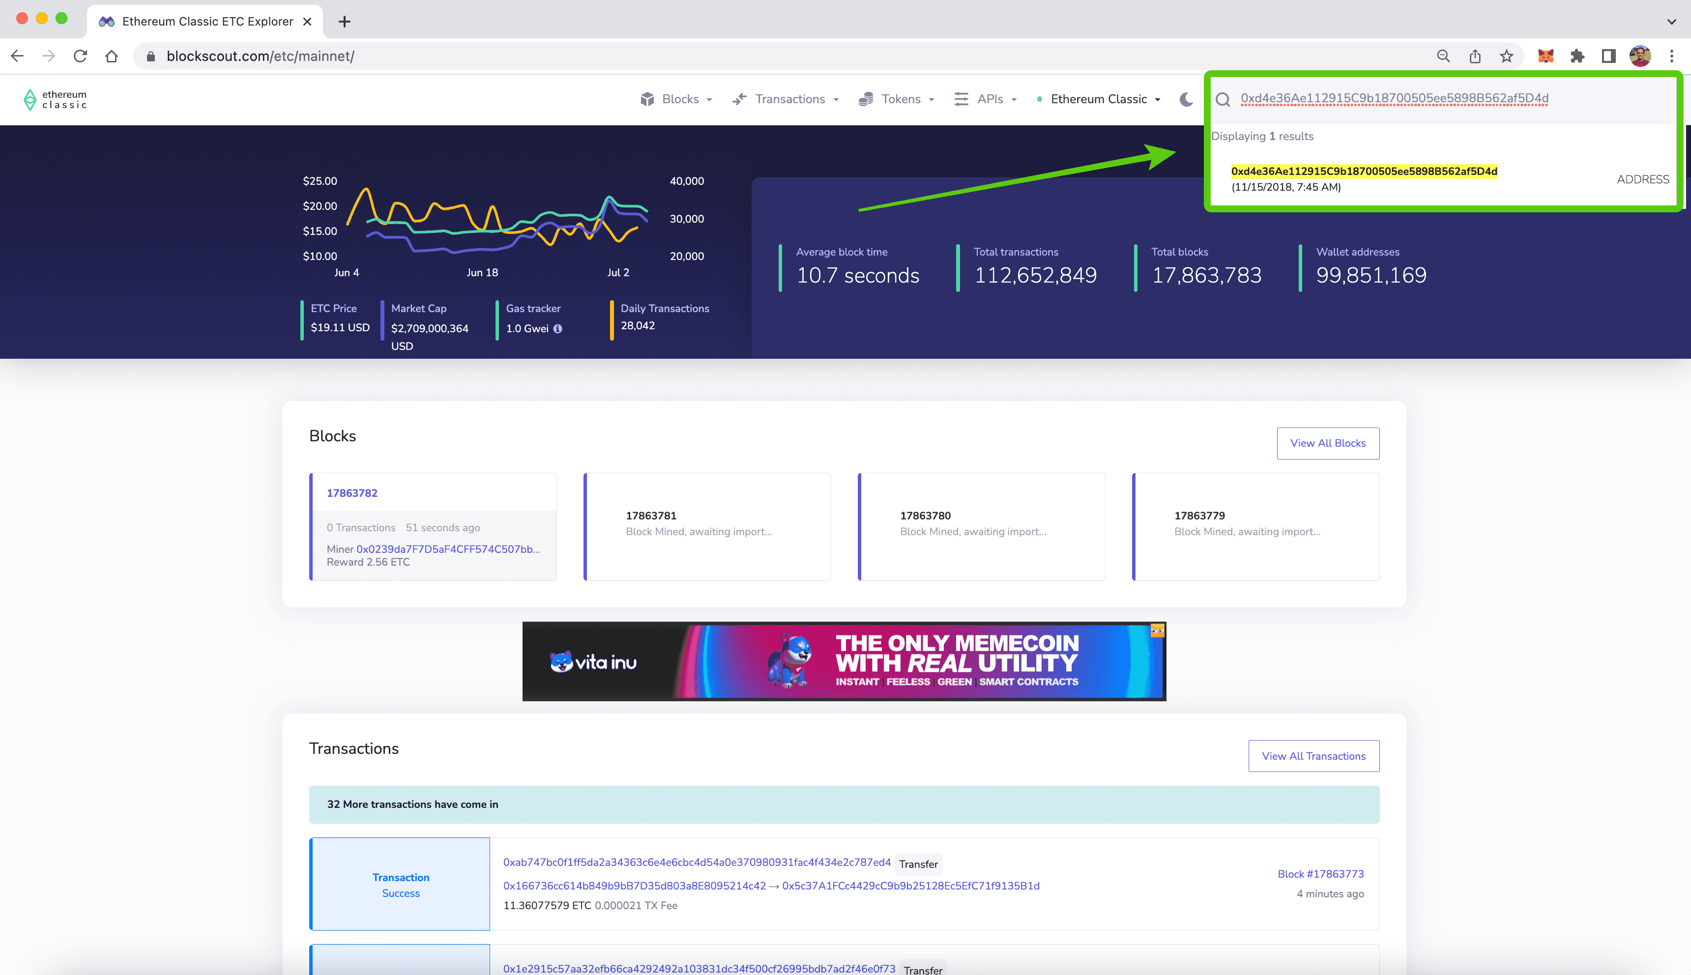Click the Ethereum Classic logo
1691x975 pixels.
click(55, 99)
